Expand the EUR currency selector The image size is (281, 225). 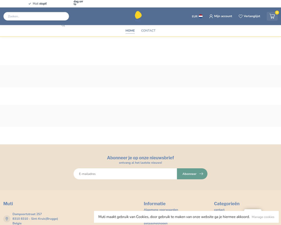tap(197, 16)
